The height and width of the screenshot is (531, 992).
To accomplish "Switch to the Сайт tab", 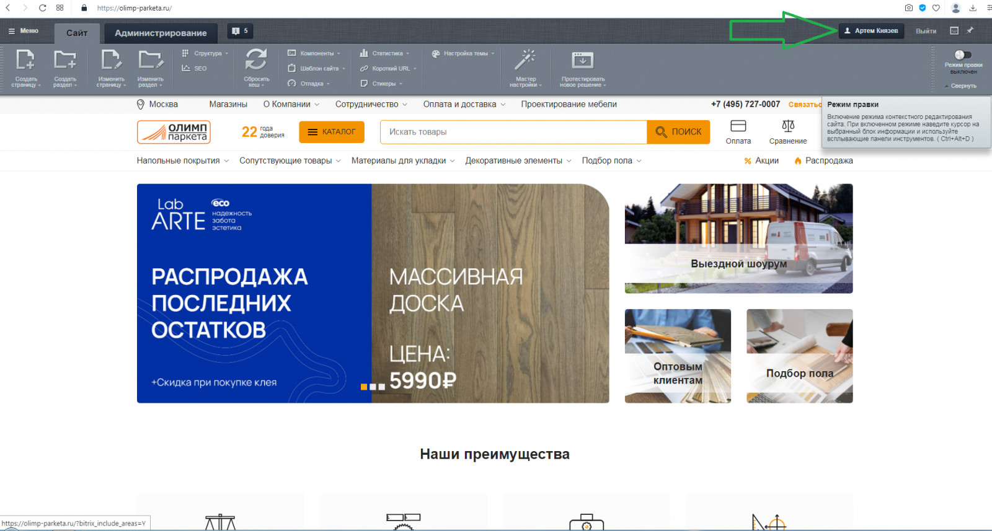I will pyautogui.click(x=77, y=33).
